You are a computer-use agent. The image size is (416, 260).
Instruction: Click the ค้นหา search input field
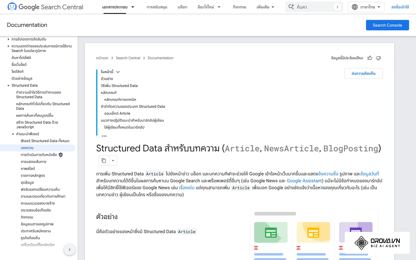(314, 7)
